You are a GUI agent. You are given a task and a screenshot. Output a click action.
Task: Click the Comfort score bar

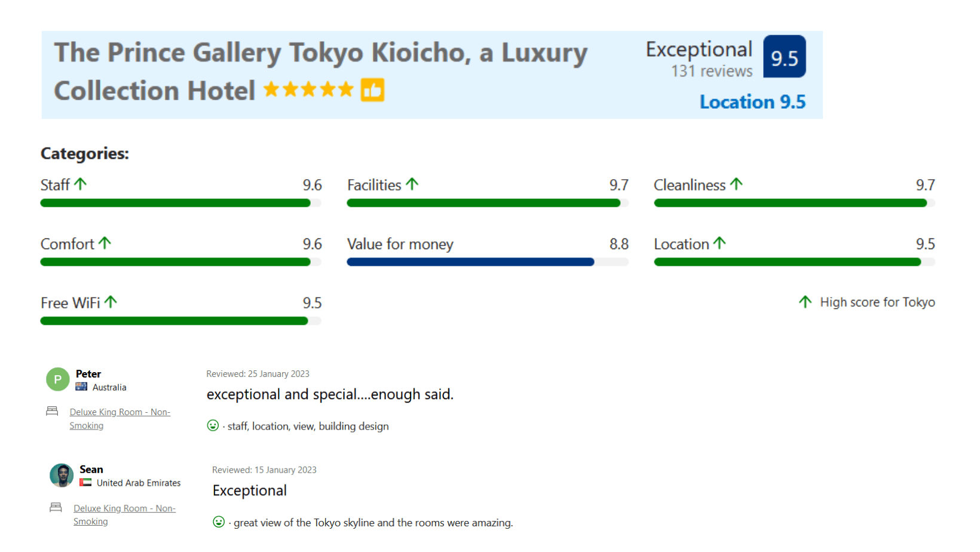tap(180, 262)
